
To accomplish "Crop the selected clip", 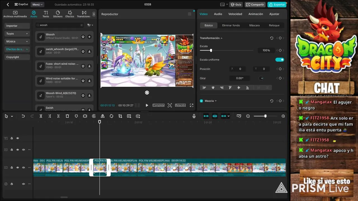I will [x=120, y=116].
